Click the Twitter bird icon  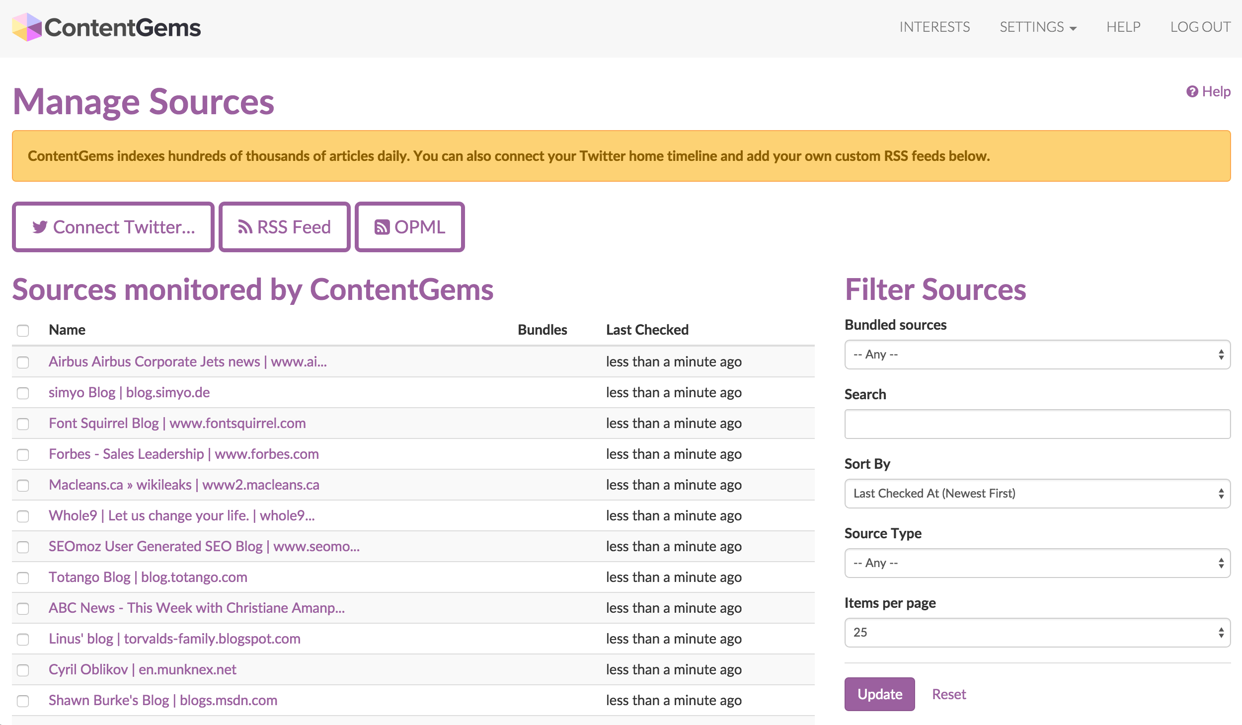40,227
